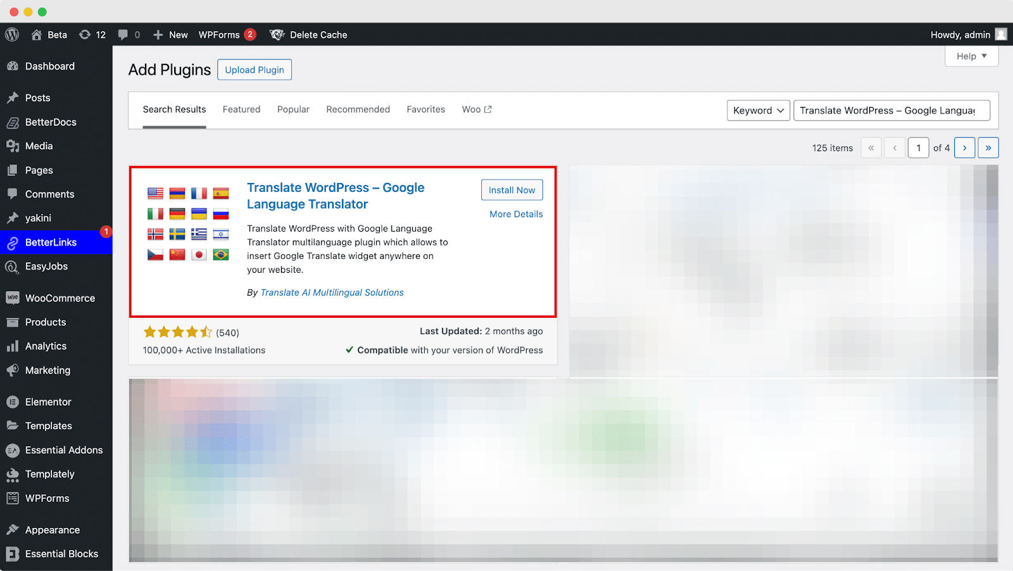Image resolution: width=1013 pixels, height=571 pixels.
Task: Click the BetterLinks chain icon
Action: click(13, 243)
